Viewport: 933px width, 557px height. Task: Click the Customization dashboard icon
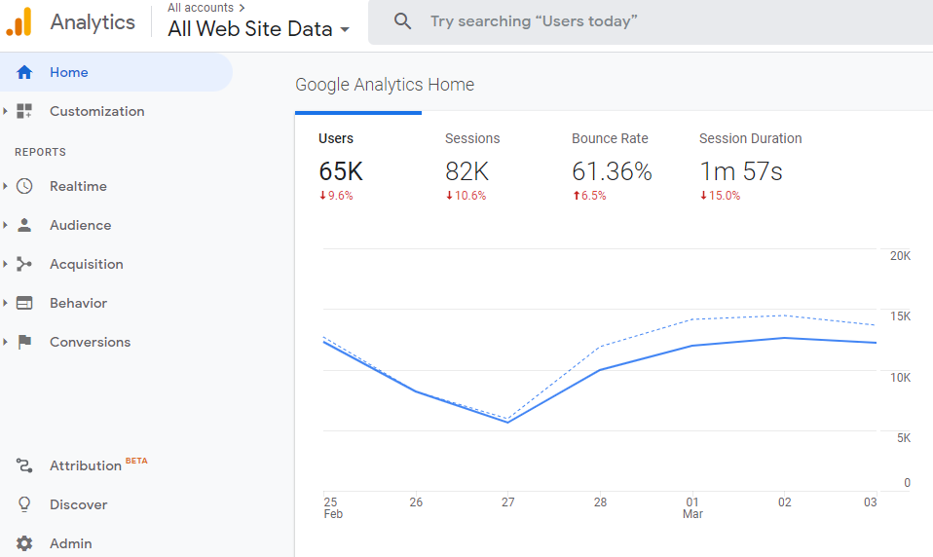pyautogui.click(x=24, y=111)
